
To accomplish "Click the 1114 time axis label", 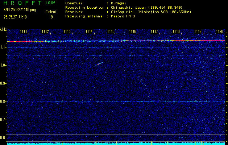I will (x=89, y=31).
